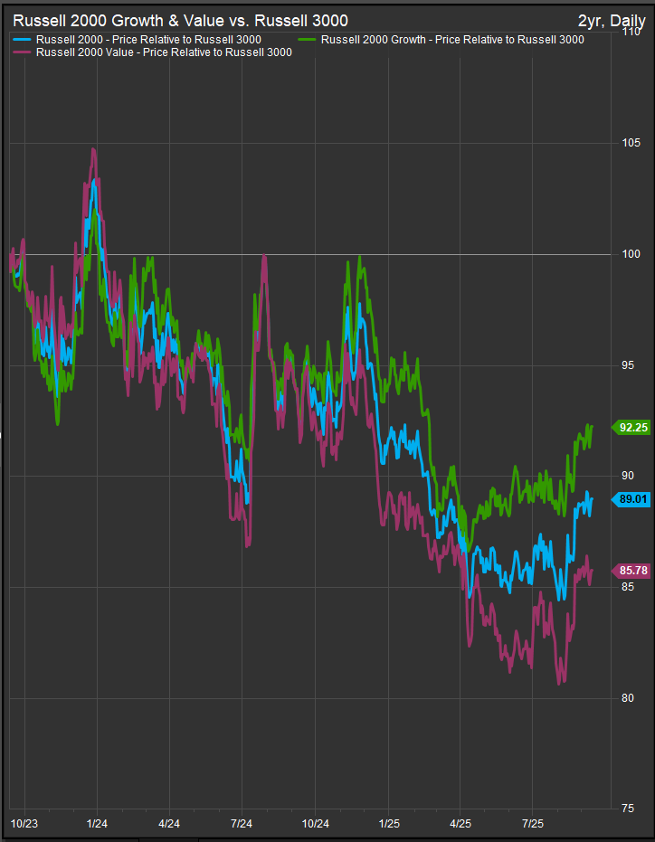Select the 1/25 date on the time axis

(x=387, y=824)
